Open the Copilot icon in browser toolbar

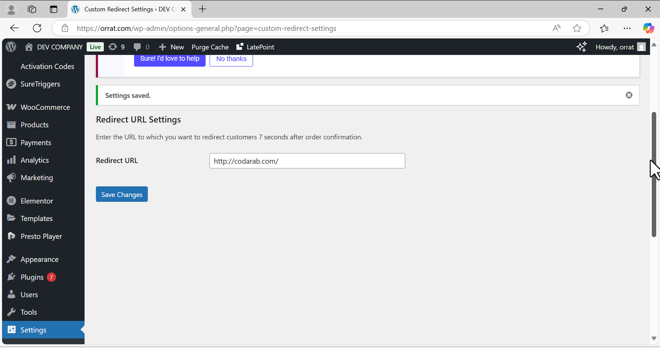tap(648, 28)
